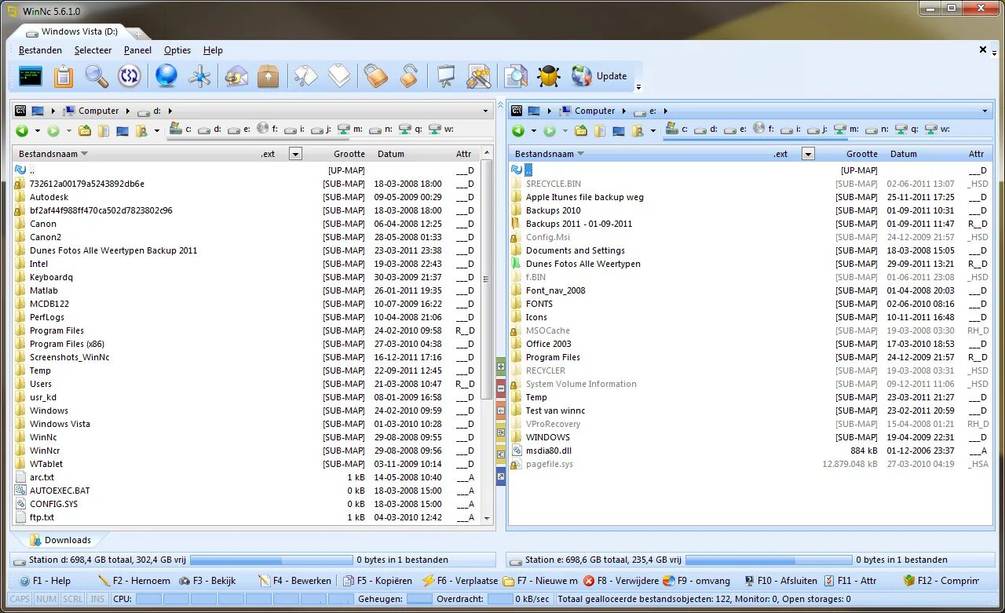1005x613 pixels.
Task: Click the clipboard icon in main toolbar
Action: [x=64, y=76]
